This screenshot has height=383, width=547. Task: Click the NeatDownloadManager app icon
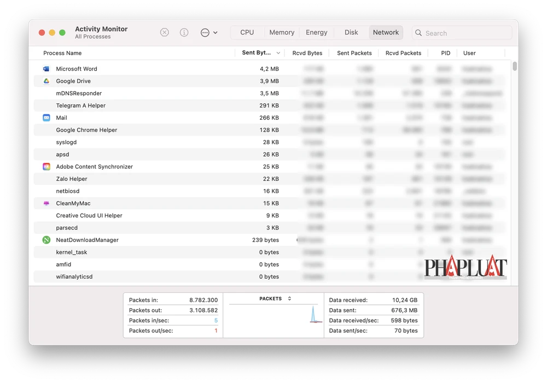[x=46, y=240]
